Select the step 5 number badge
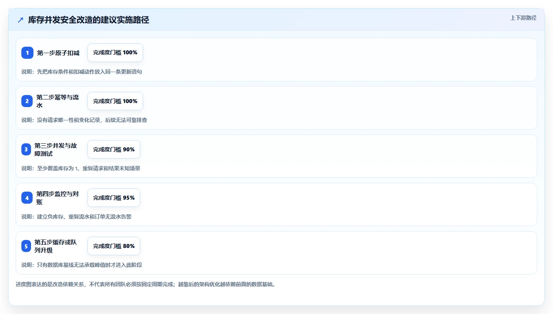 (x=26, y=246)
